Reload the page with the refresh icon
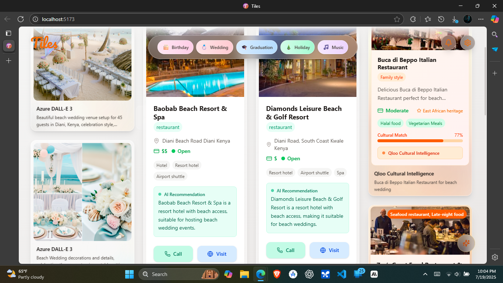Viewport: 503px width, 283px height. [x=21, y=19]
